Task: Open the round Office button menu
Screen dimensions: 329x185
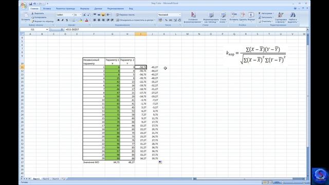Action: (24, 5)
